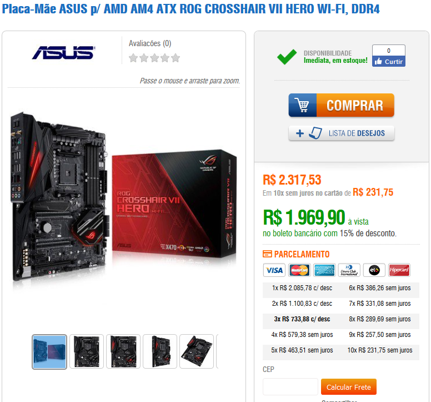The height and width of the screenshot is (402, 431).
Task: Click the COMPRAR buy button
Action: point(342,106)
